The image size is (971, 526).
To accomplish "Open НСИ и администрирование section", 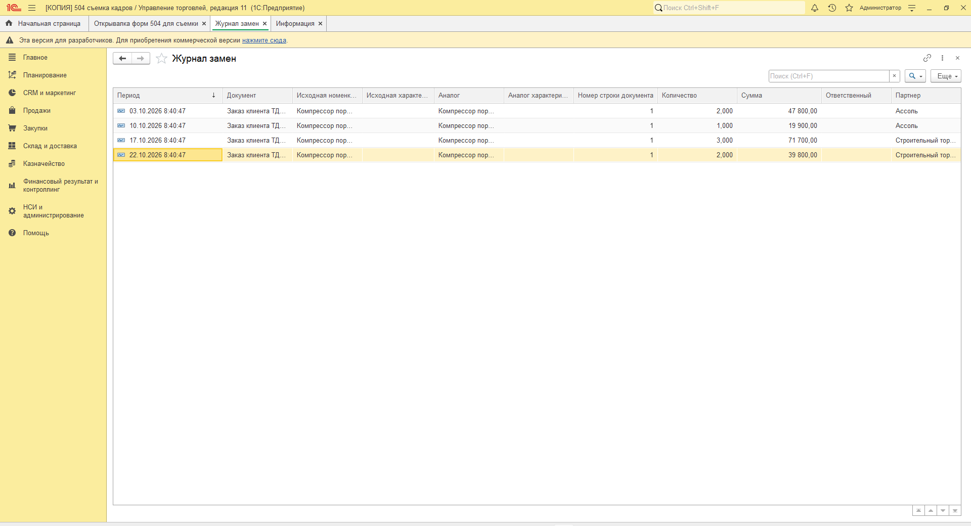I will click(x=53, y=211).
